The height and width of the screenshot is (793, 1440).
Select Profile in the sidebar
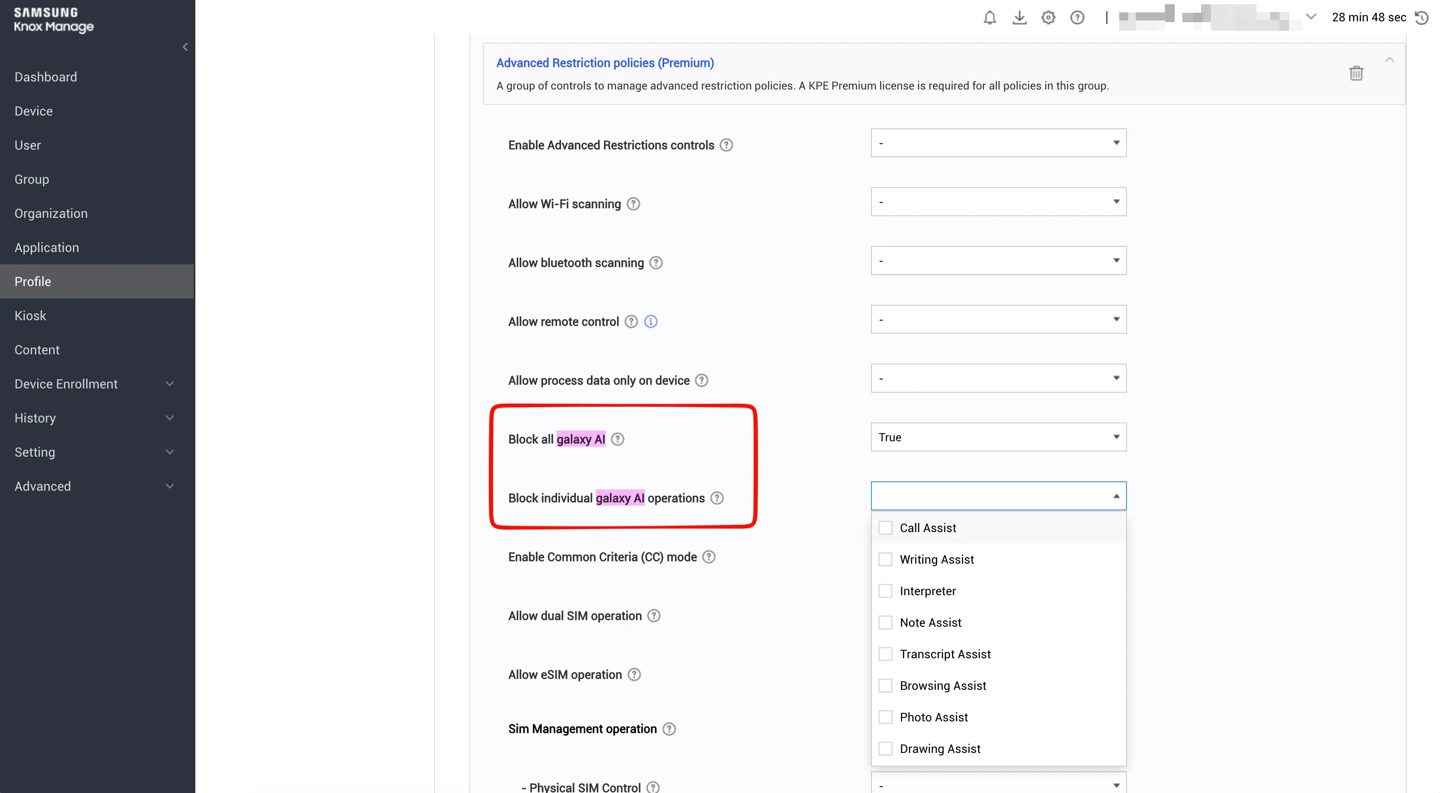(x=32, y=281)
